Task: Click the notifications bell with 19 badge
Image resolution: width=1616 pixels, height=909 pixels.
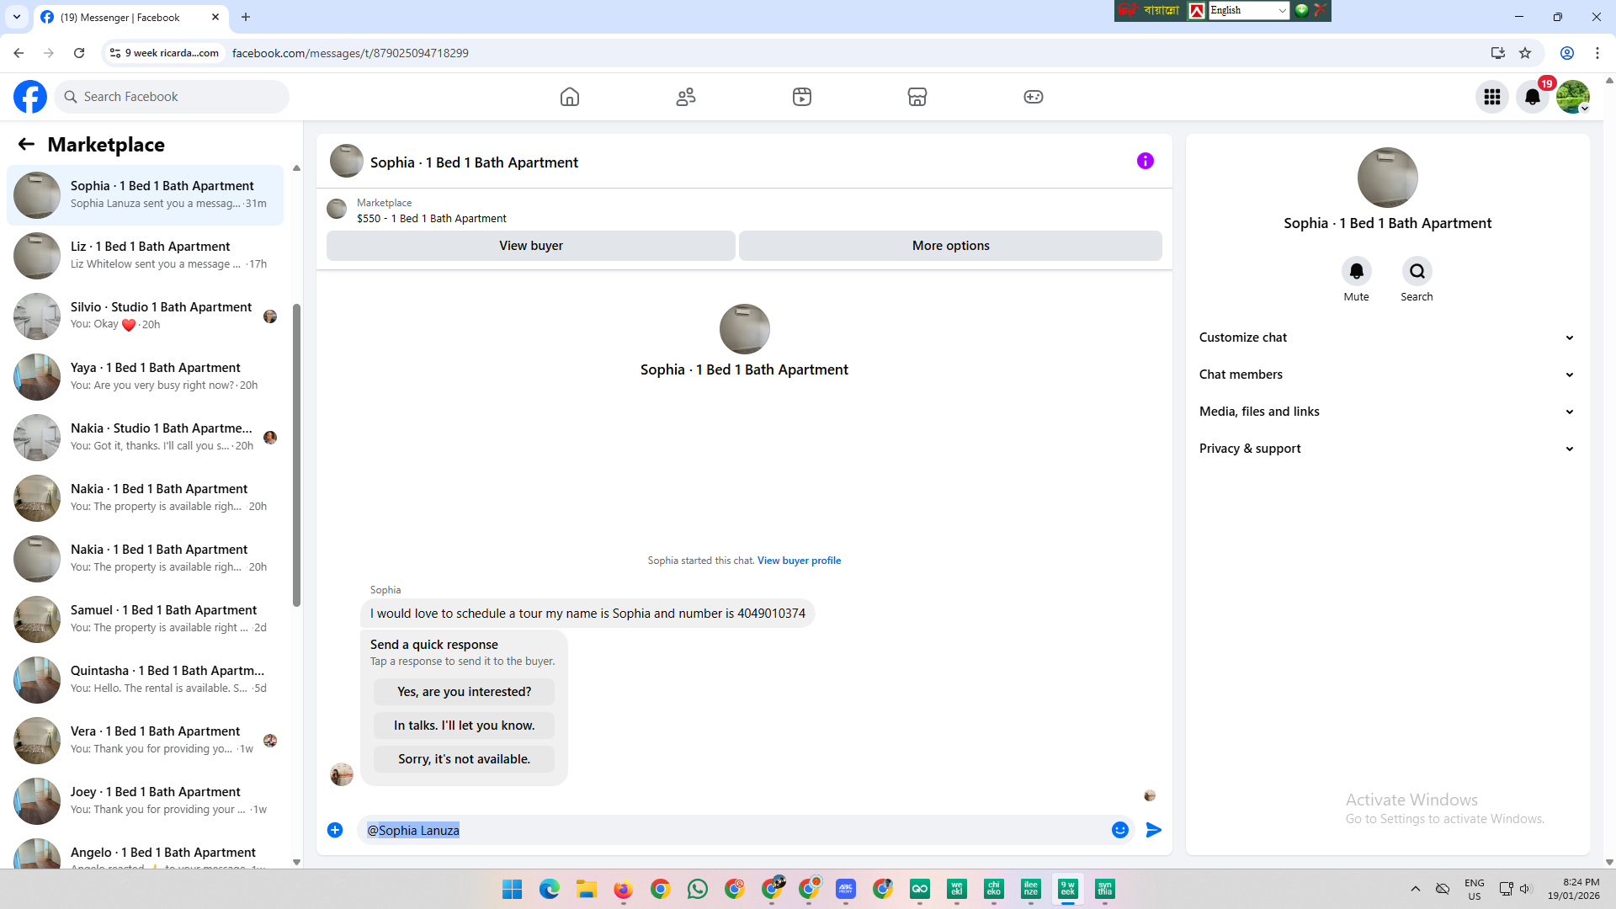Action: click(1533, 97)
